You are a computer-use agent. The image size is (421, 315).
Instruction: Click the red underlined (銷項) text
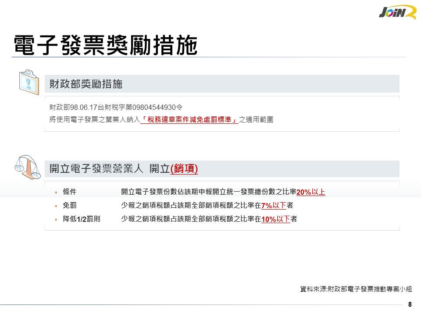[184, 169]
